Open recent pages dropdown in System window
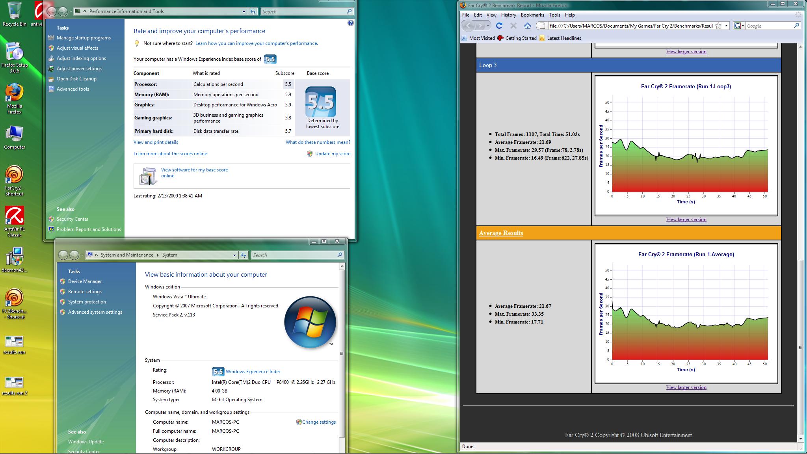The image size is (807, 454). point(82,255)
